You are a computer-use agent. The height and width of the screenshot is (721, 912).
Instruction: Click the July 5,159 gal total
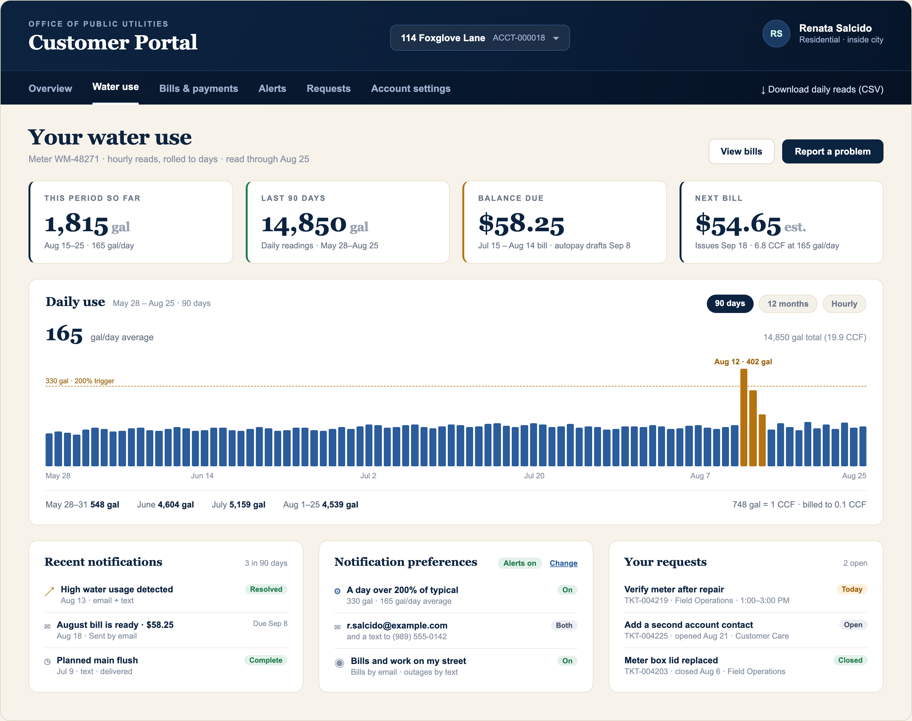coord(238,504)
